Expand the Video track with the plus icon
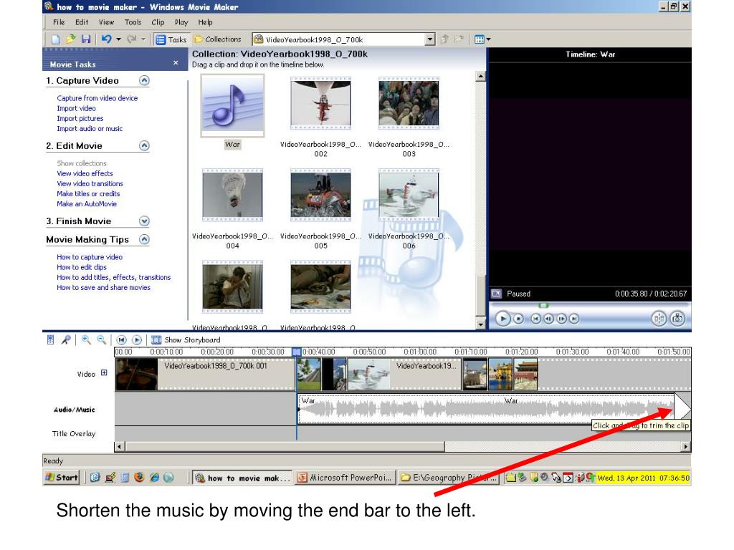Screen dimensions: 734x550 [104, 372]
